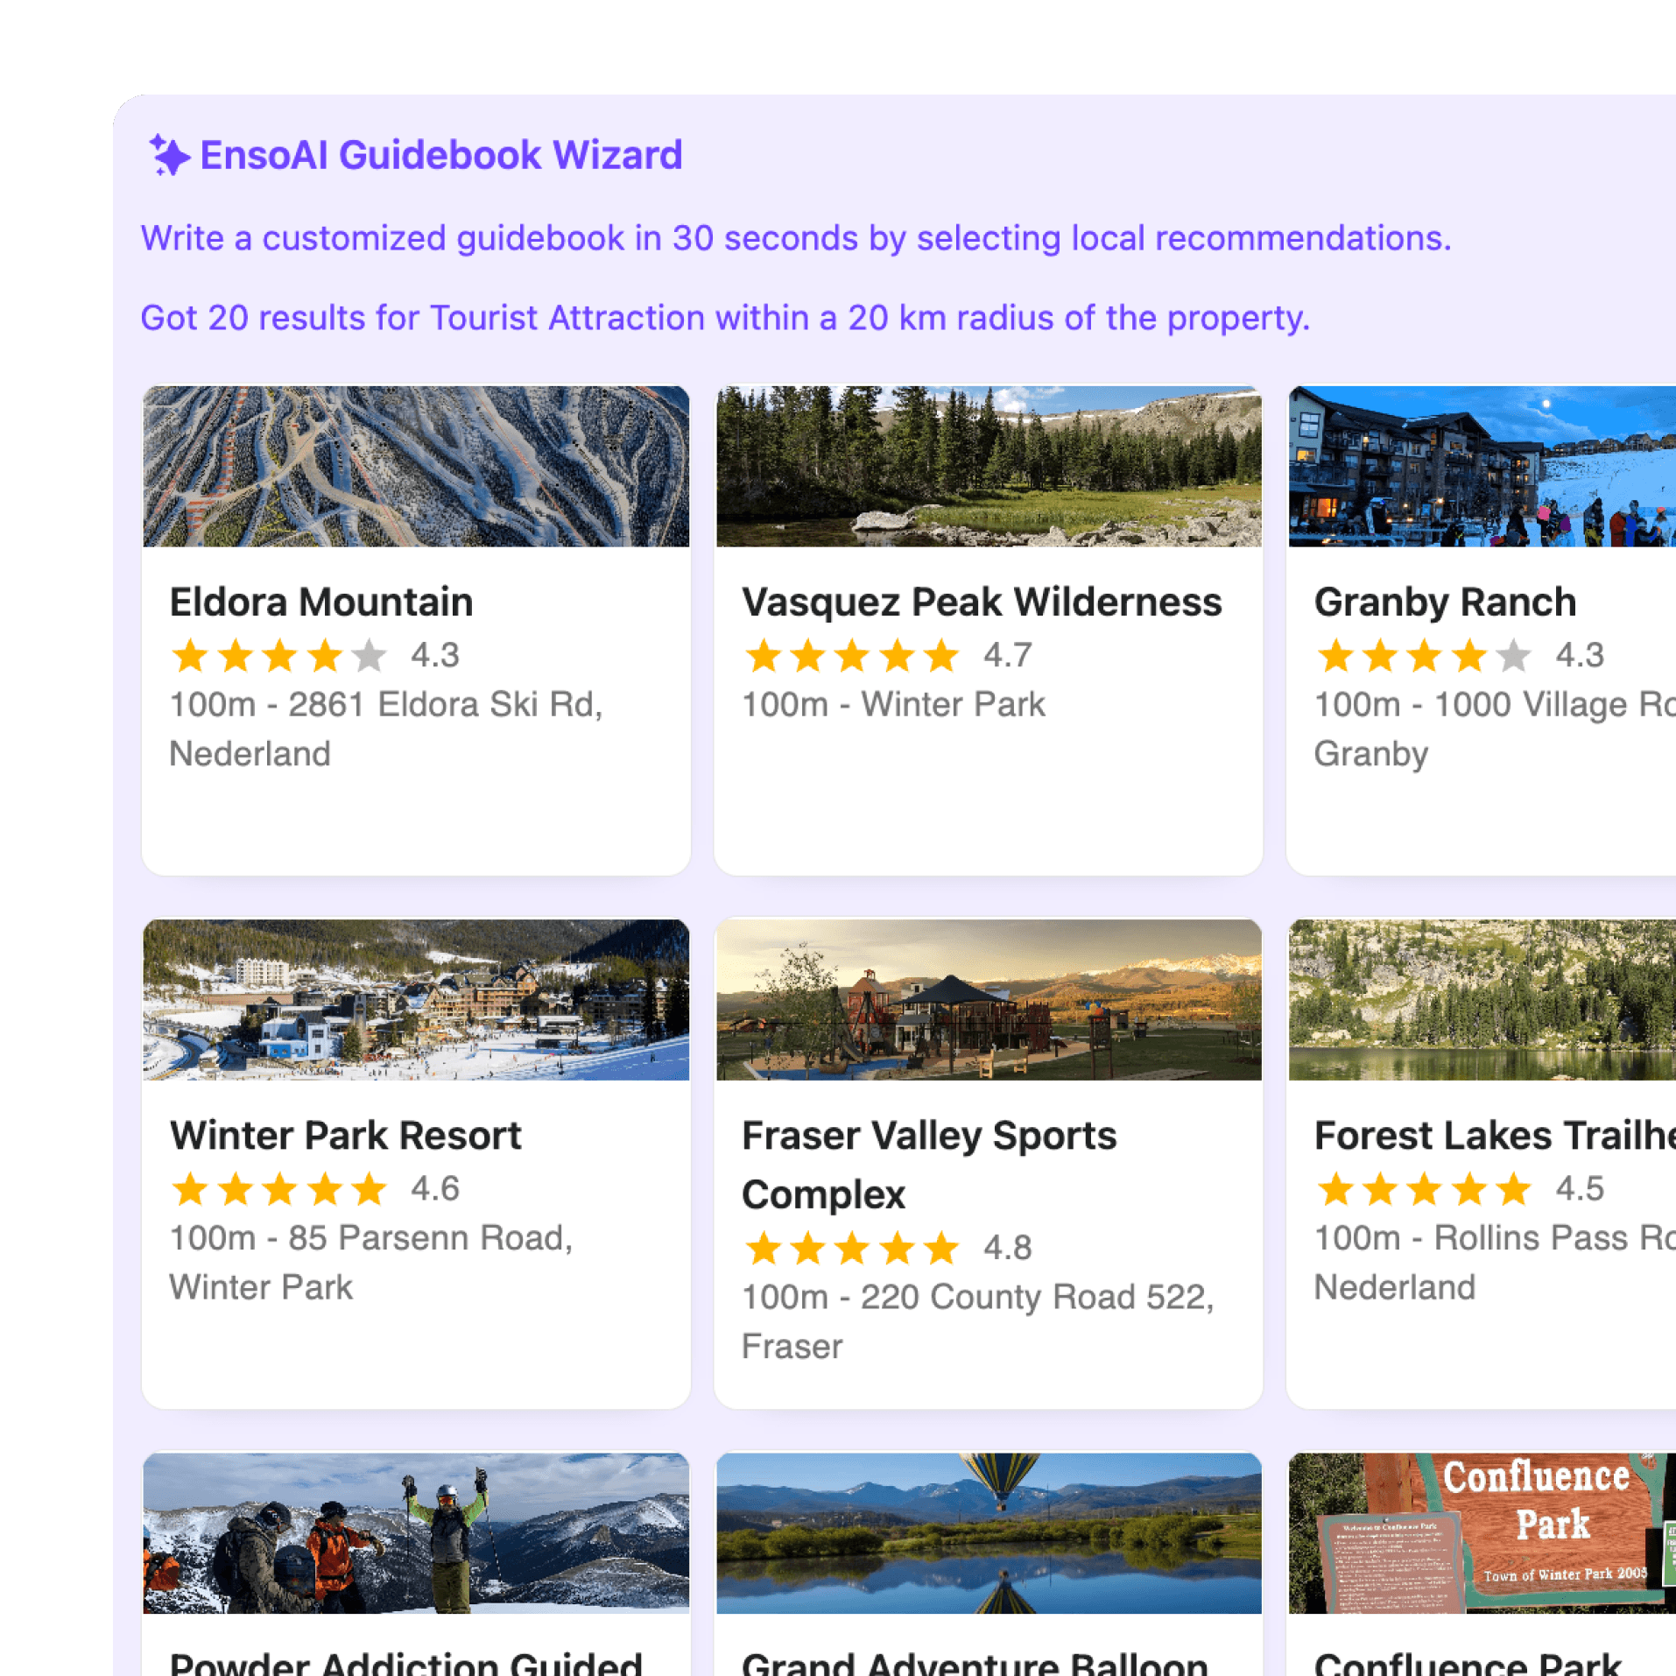Open the EnsoAI Guidebook Wizard title
The image size is (1676, 1676).
tap(440, 155)
